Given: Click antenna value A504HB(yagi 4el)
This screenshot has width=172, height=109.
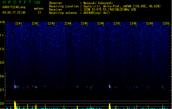Looking at the screenshot, I should (x=97, y=13).
